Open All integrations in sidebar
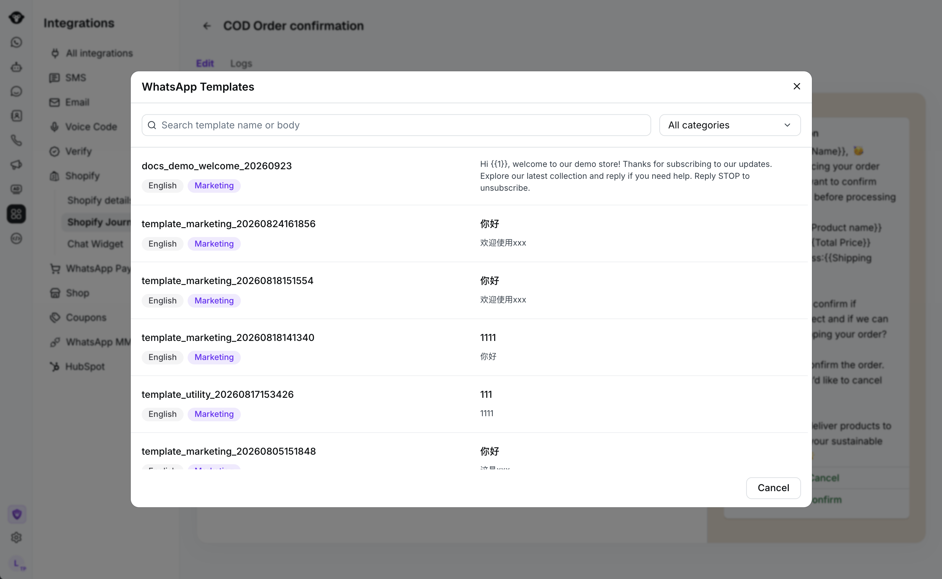942x579 pixels. pyautogui.click(x=91, y=53)
